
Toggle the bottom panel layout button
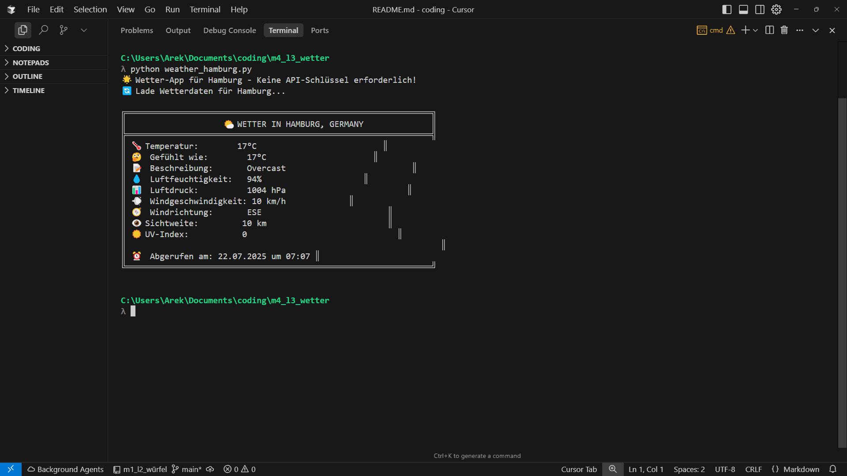[x=743, y=9]
